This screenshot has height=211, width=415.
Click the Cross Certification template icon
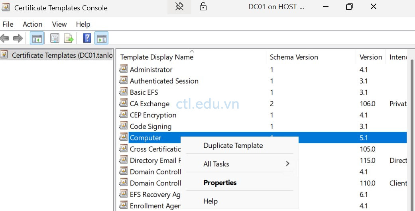click(x=123, y=148)
